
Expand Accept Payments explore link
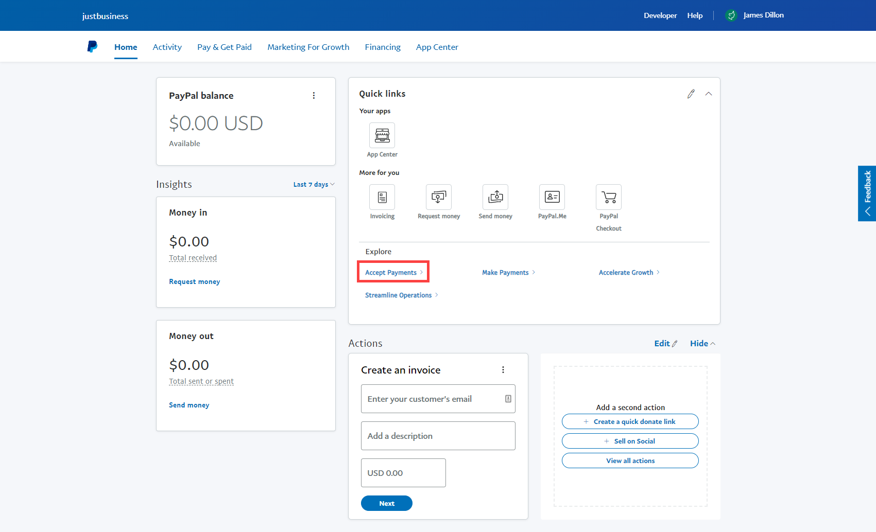tap(393, 272)
